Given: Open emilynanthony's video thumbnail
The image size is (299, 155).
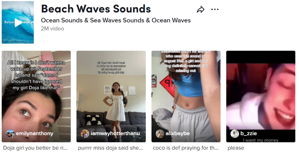Looking at the screenshot, I should pyautogui.click(x=36, y=96).
